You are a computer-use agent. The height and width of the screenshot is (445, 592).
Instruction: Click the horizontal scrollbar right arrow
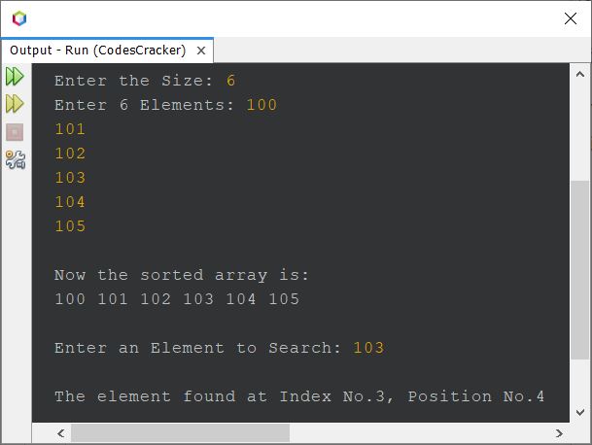point(559,433)
